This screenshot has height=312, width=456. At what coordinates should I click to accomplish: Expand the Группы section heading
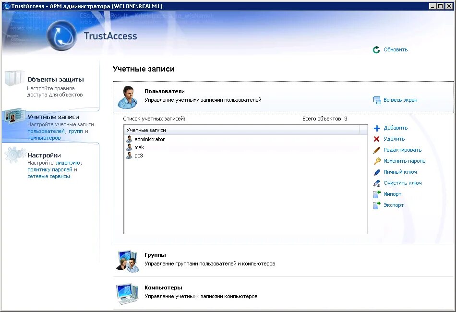coord(155,255)
